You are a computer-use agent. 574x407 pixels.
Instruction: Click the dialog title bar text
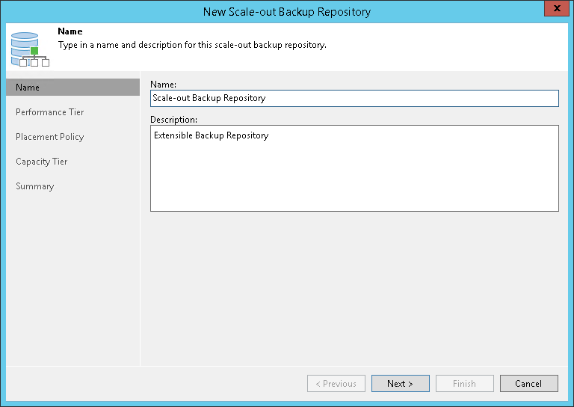(x=287, y=11)
